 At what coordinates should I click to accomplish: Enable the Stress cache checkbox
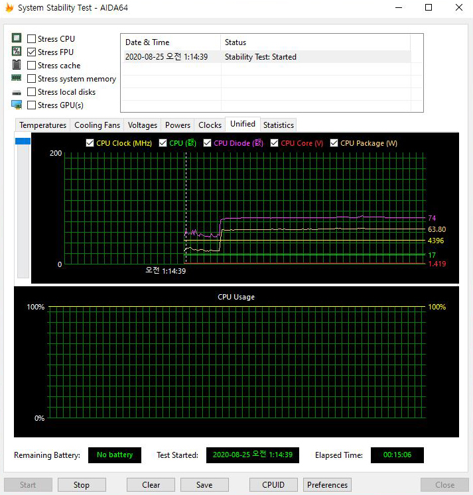32,66
